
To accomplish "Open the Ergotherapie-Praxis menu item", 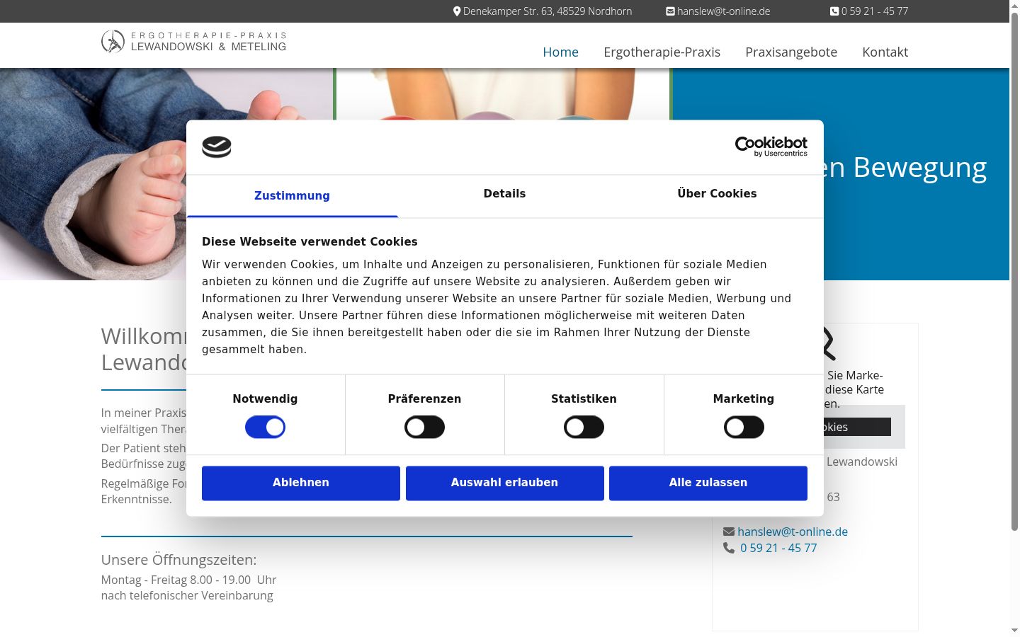I will click(662, 52).
